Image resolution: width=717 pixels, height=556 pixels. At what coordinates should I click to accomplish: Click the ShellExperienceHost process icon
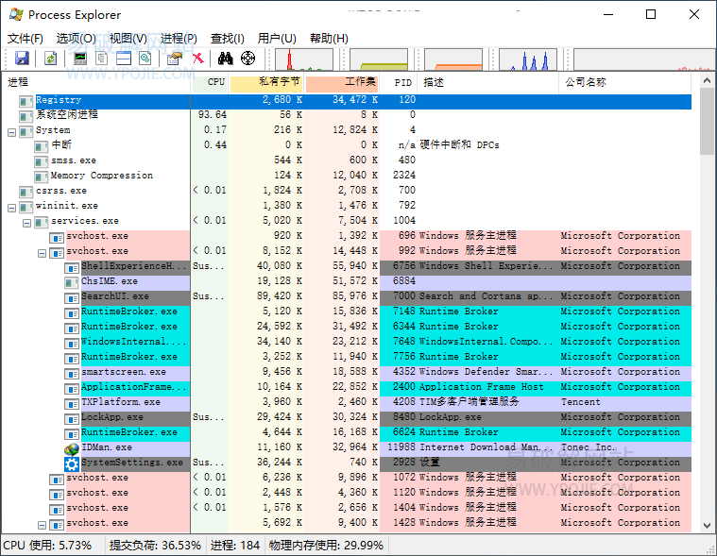tap(72, 267)
